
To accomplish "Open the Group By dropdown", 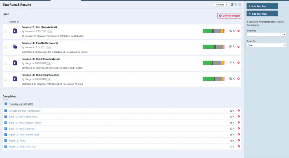I will coord(266,34).
